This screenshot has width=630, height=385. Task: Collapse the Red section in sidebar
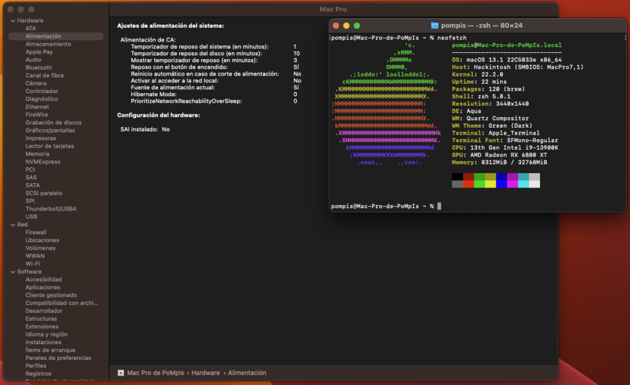(x=13, y=225)
